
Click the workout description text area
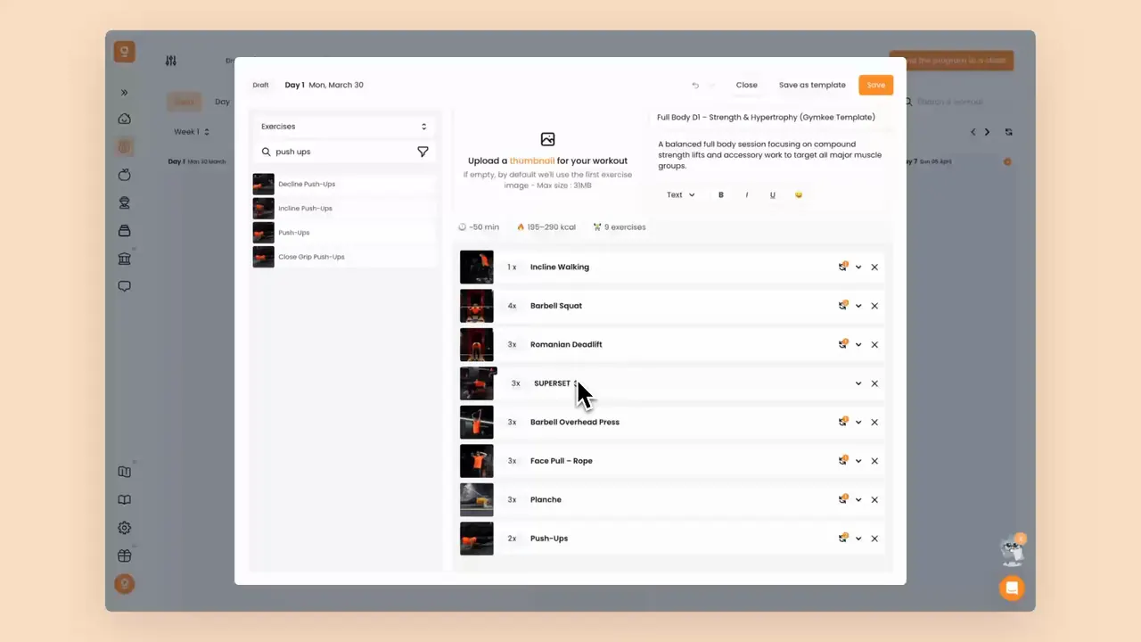coord(770,154)
